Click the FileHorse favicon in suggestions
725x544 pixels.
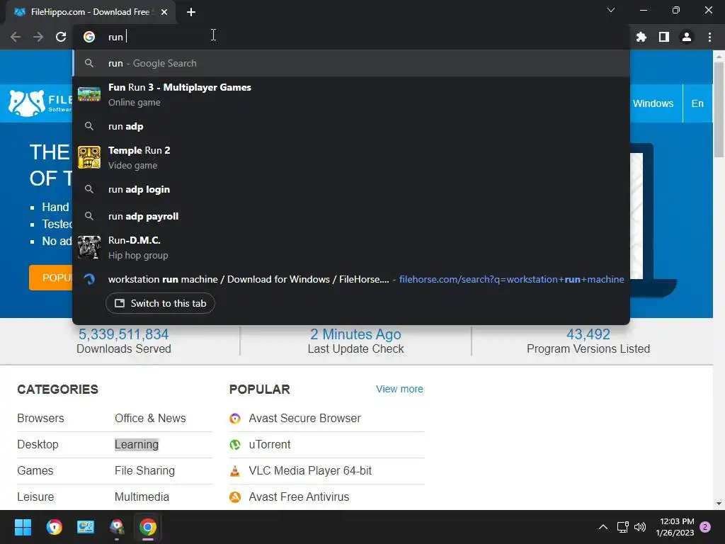89,279
